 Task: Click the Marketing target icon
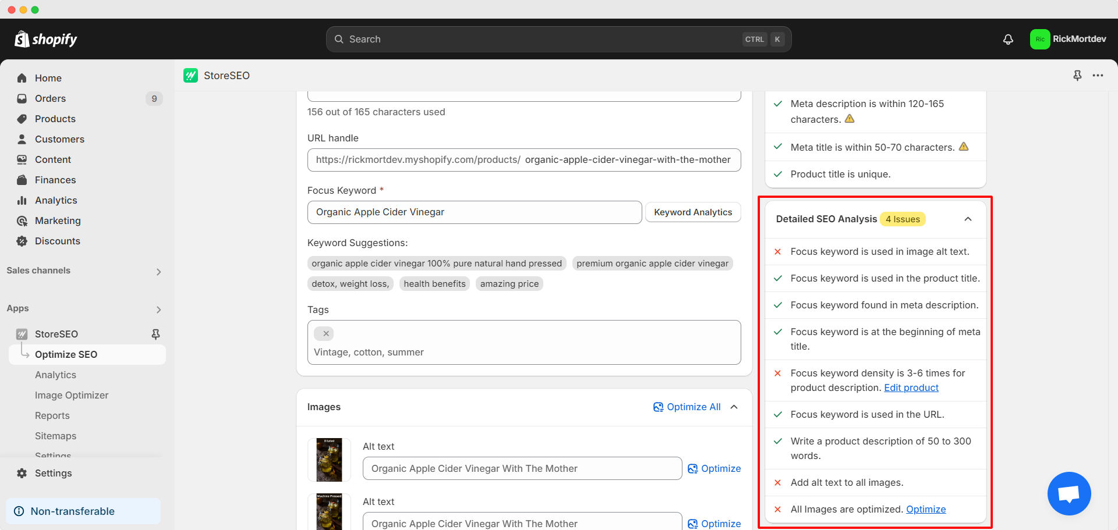point(22,220)
